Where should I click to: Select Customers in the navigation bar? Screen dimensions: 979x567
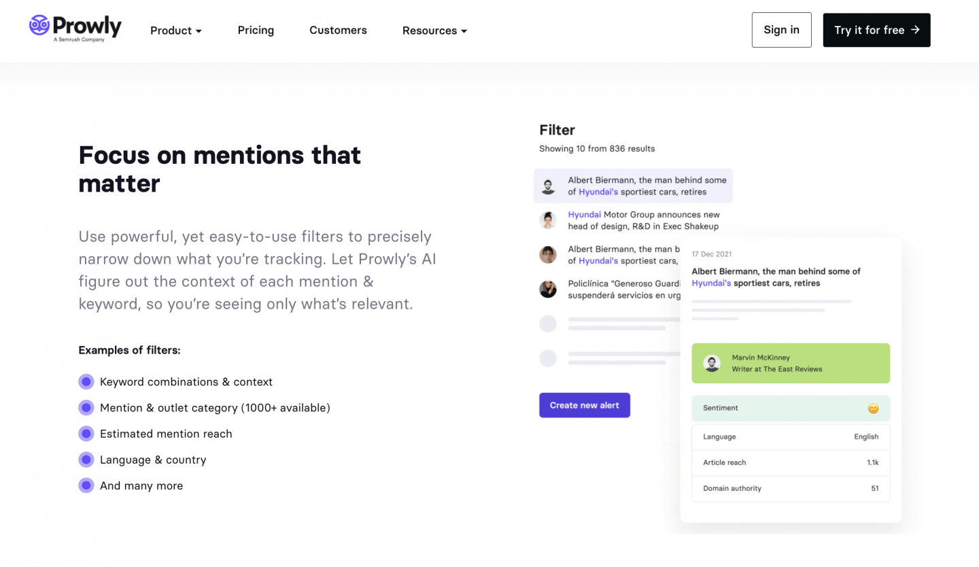click(x=338, y=30)
